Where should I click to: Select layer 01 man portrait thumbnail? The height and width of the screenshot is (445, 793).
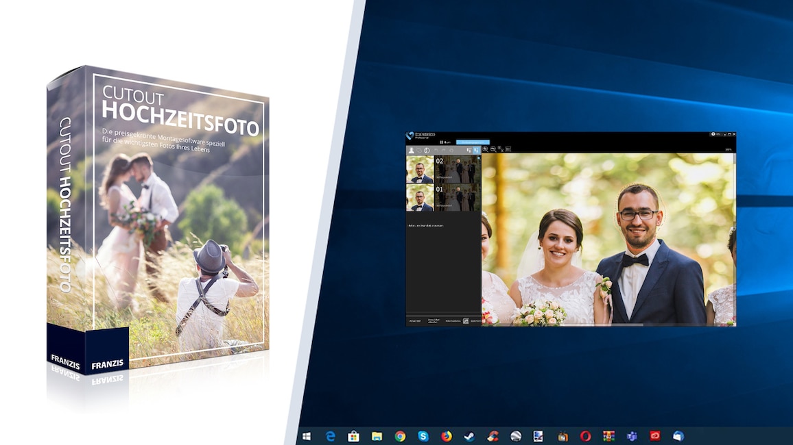(420, 197)
